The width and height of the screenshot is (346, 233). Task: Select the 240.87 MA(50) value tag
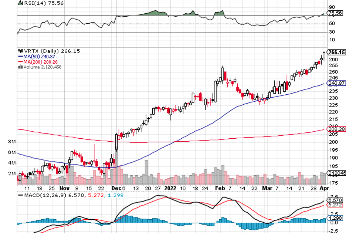pos(337,84)
